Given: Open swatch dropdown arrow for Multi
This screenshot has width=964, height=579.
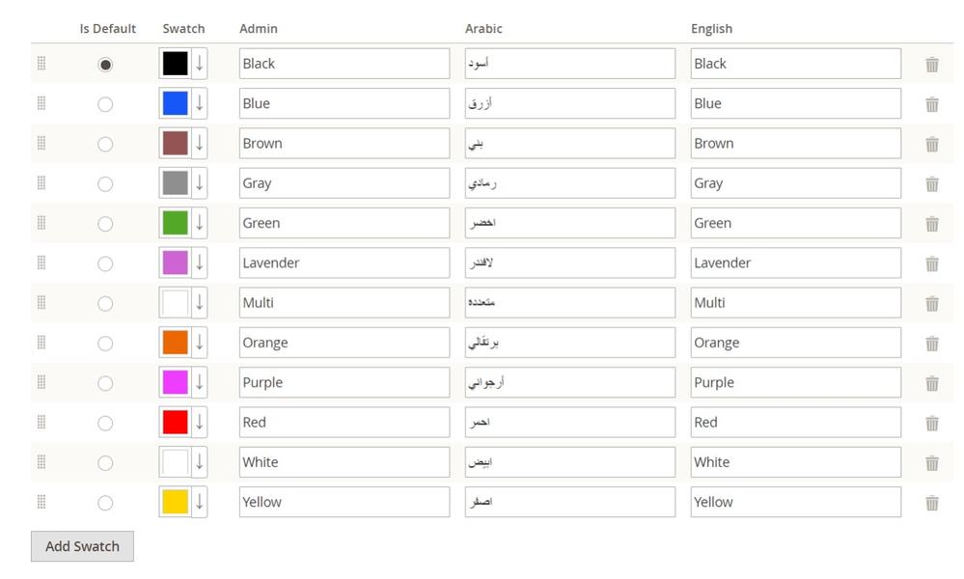Looking at the screenshot, I should tap(199, 303).
